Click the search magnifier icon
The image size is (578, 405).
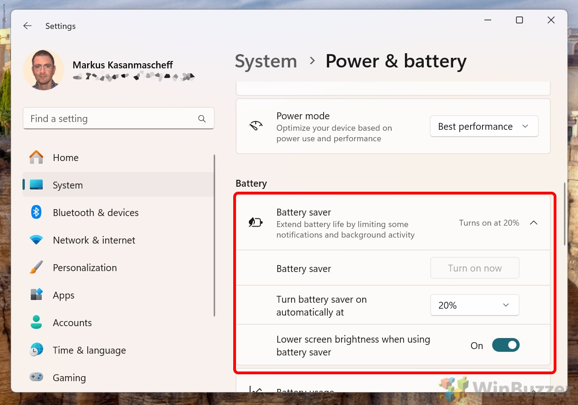[x=202, y=119]
